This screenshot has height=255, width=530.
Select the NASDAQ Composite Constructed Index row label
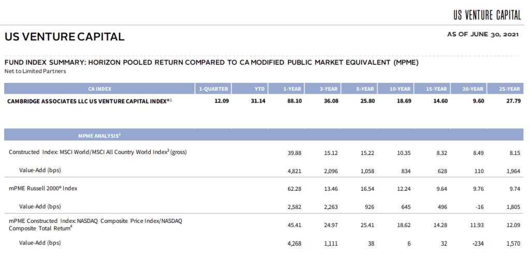[x=95, y=224]
